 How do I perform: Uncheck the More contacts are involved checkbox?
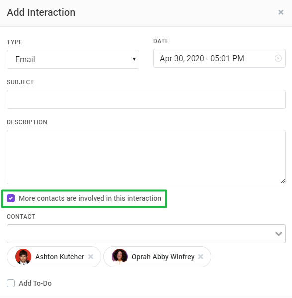[x=11, y=198]
